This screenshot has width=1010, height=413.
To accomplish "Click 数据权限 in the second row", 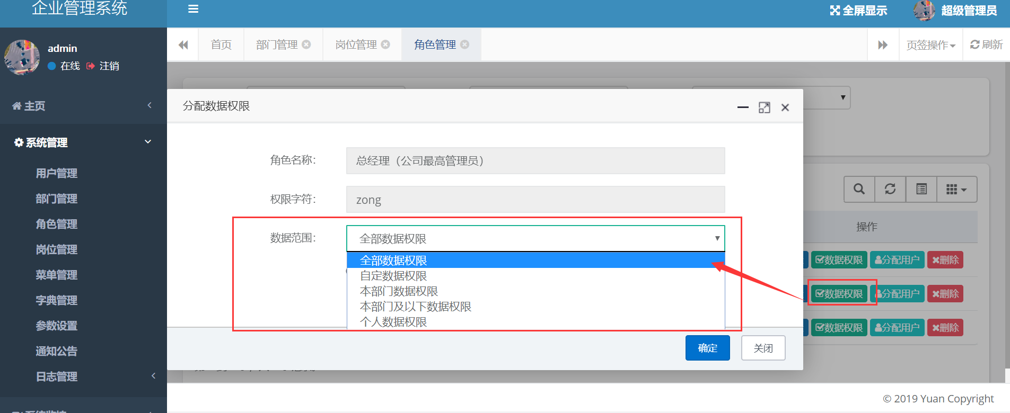I will click(x=839, y=294).
